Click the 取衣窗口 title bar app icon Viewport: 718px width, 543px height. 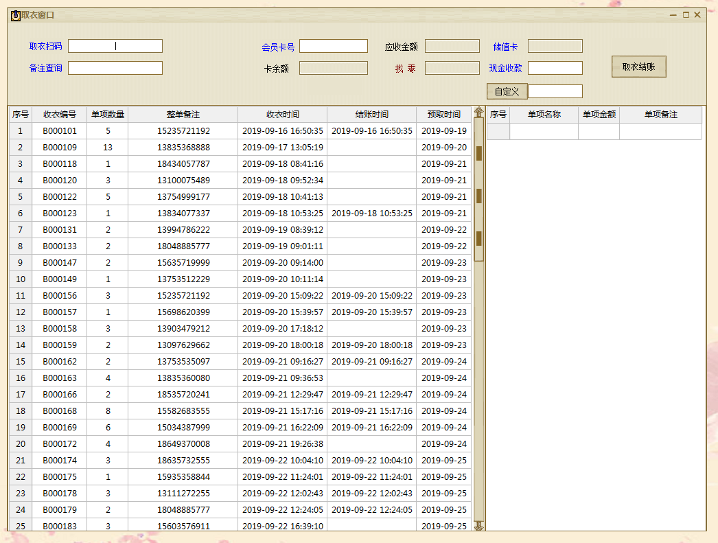[x=16, y=15]
